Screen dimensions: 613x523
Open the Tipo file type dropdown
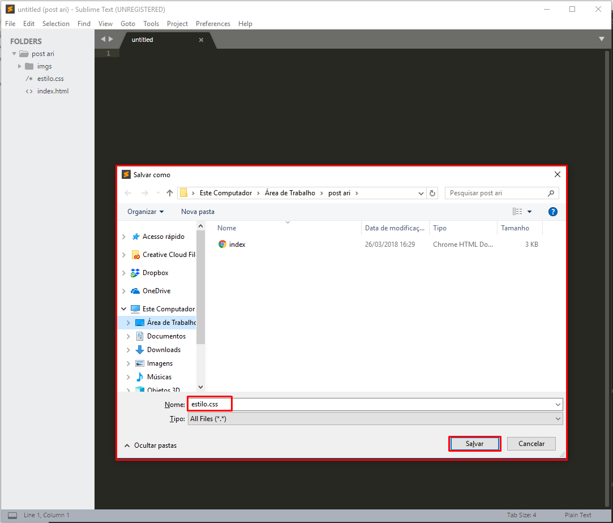pos(375,419)
